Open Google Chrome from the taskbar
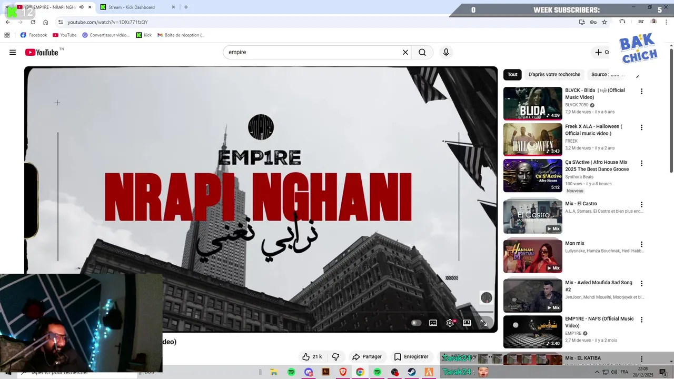The image size is (674, 379). point(360,372)
